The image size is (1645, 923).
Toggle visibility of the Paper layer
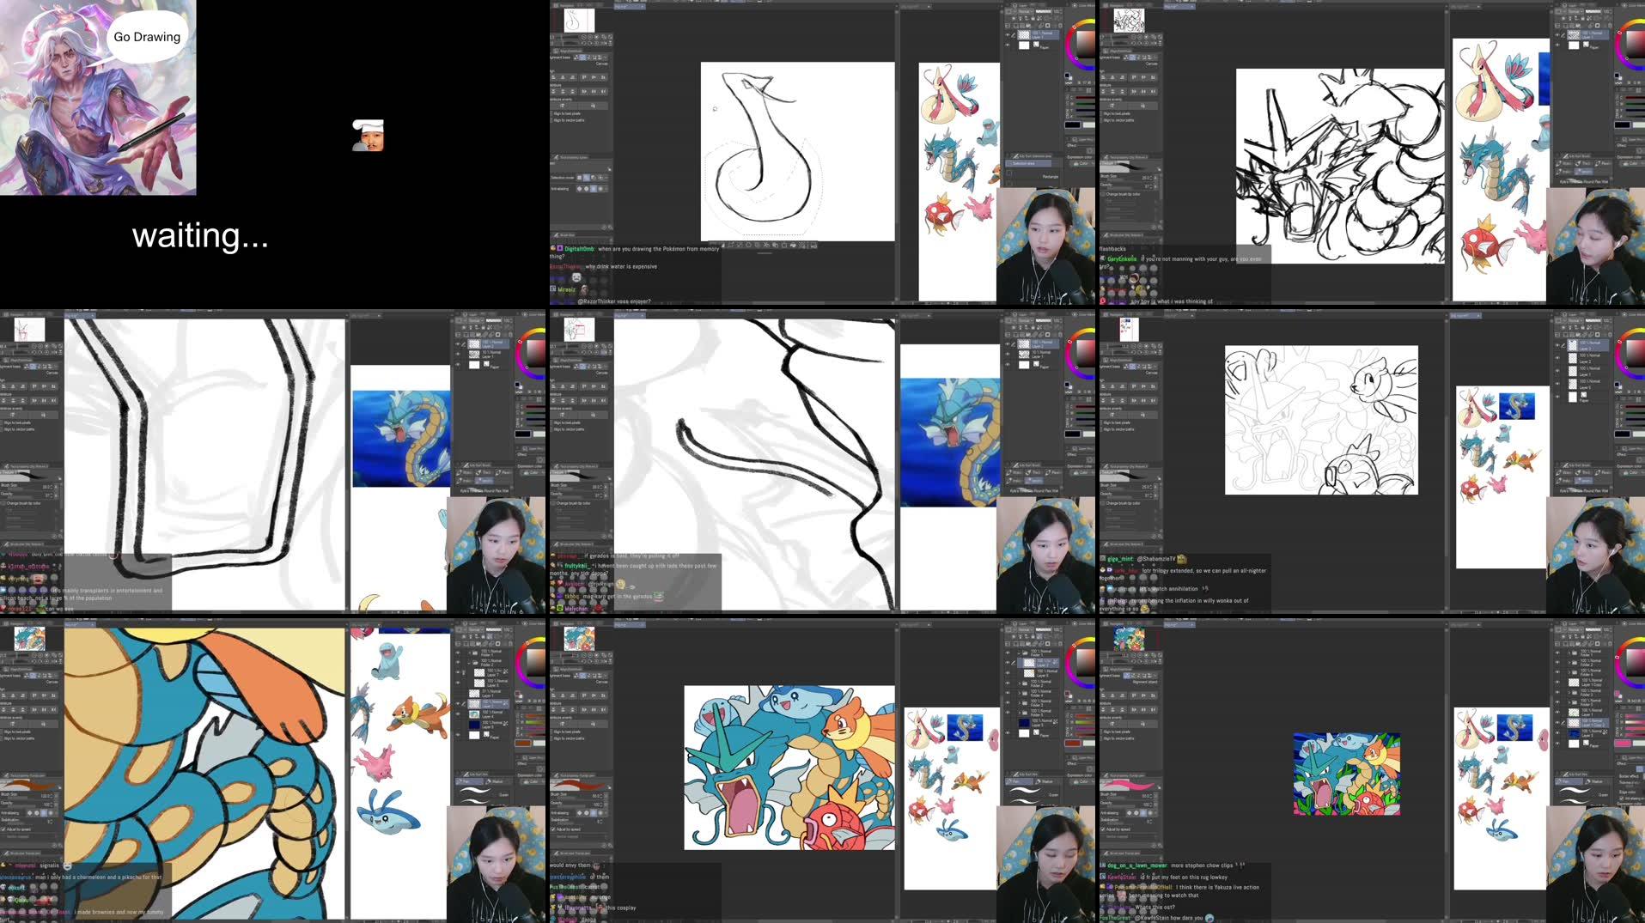click(1008, 45)
